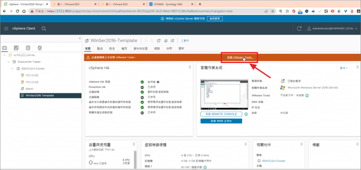Open the 動作 dropdown in 客體作業系統 card

tap(344, 68)
